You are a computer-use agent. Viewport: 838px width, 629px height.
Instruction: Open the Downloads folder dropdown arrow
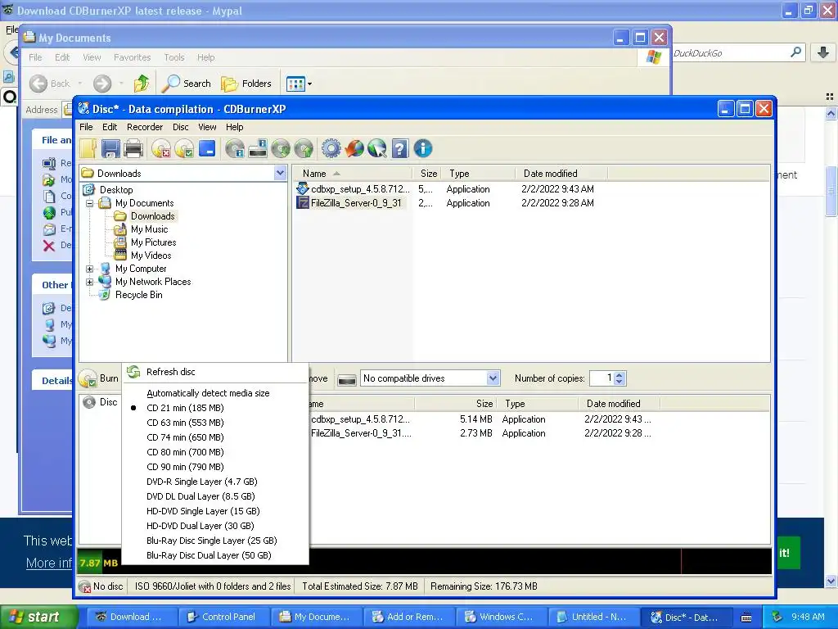(280, 173)
